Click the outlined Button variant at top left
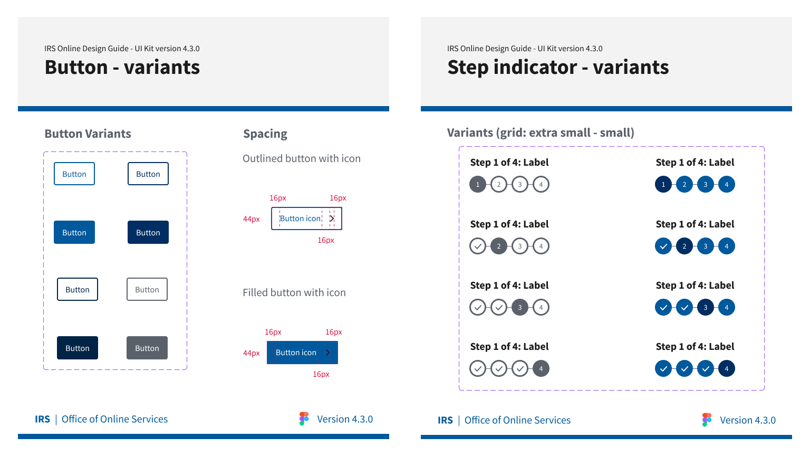The height and width of the screenshot is (456, 810). click(x=74, y=174)
